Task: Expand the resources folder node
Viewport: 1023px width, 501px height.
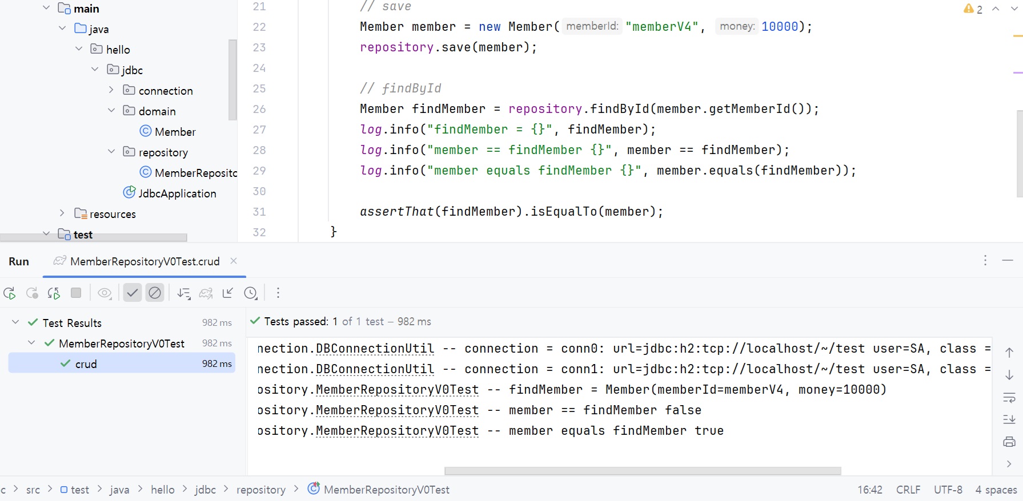Action: coord(62,213)
